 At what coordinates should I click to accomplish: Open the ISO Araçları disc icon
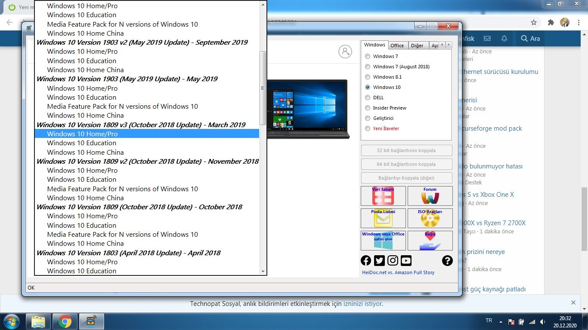(430, 218)
